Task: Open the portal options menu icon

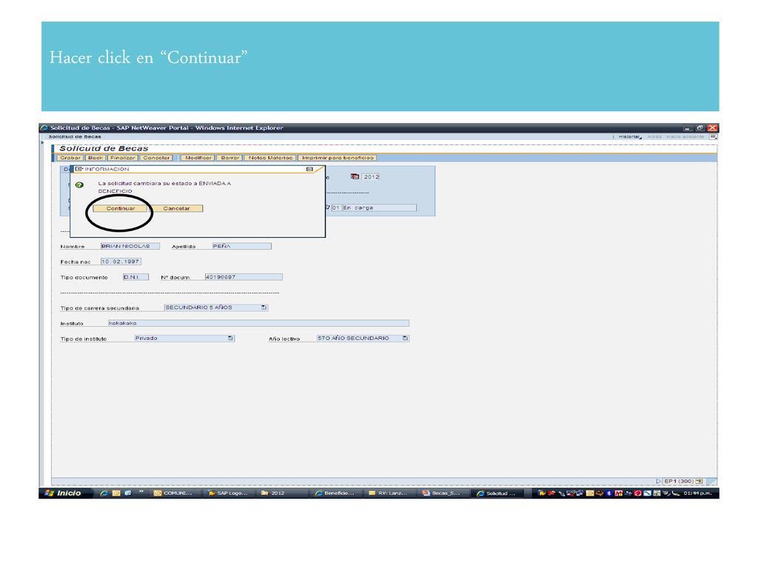Action: tap(713, 137)
